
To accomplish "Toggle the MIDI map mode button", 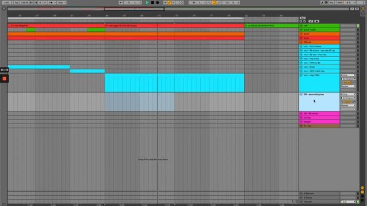I will coord(340,2).
